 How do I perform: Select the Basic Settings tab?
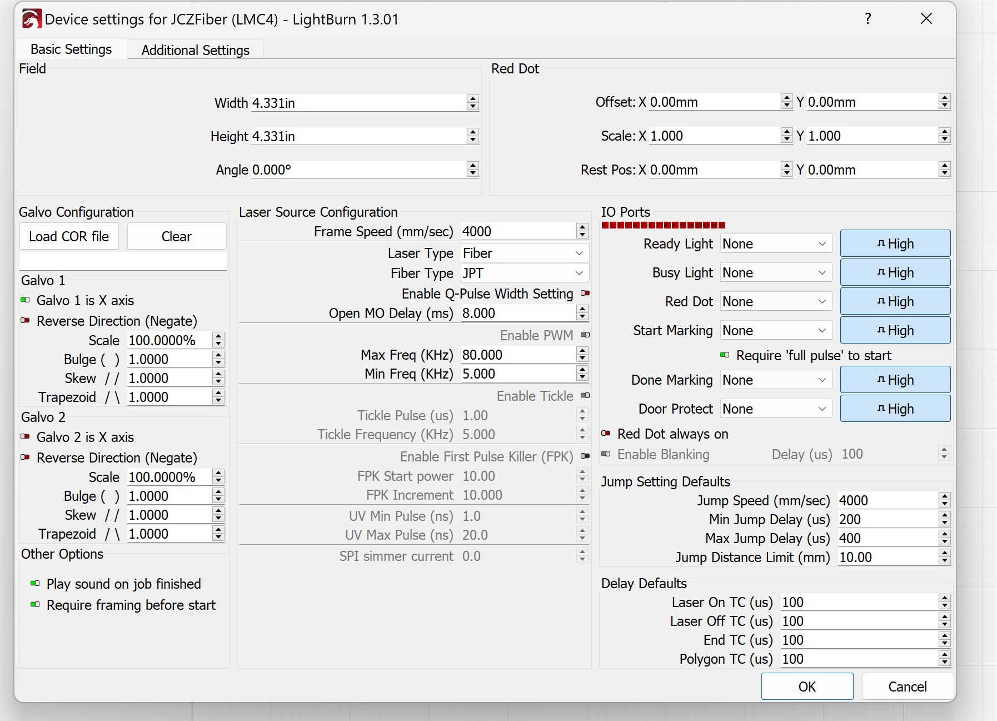pyautogui.click(x=71, y=49)
